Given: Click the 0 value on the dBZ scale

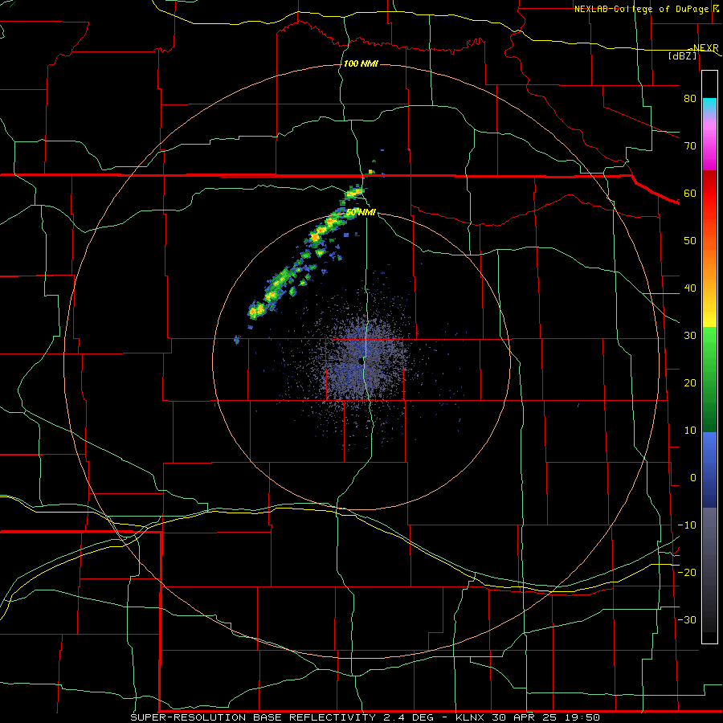Looking at the screenshot, I should (x=693, y=478).
